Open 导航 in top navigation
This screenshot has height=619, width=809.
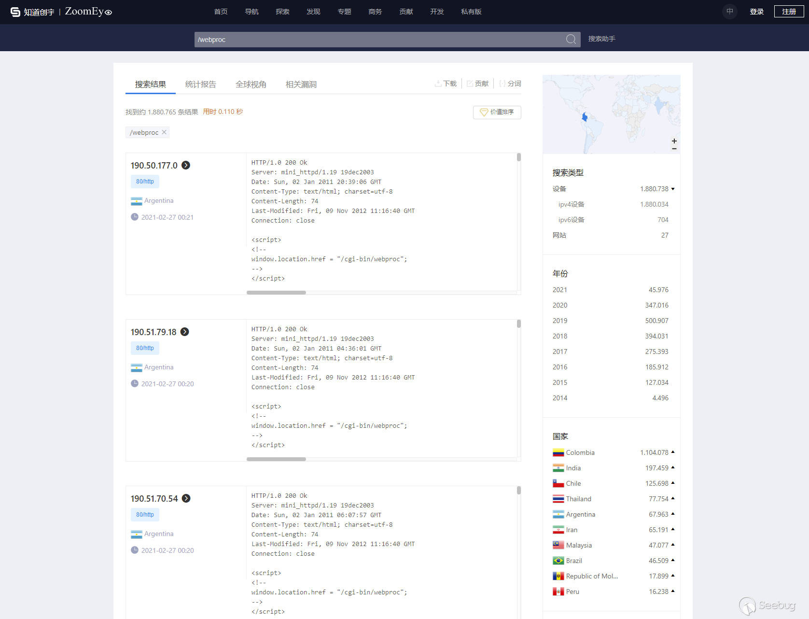tap(252, 12)
